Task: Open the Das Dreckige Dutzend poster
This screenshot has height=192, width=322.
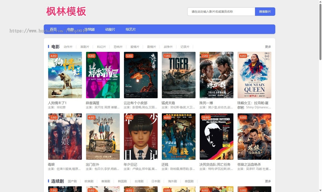Action: click(x=216, y=136)
